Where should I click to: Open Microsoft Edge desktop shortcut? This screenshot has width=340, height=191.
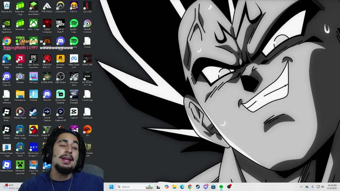point(7,62)
